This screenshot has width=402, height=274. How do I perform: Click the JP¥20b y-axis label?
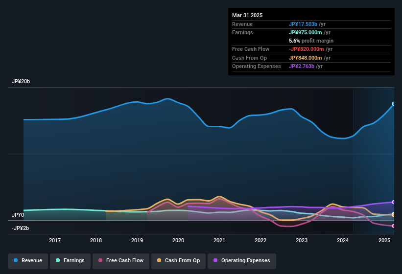pos(21,81)
